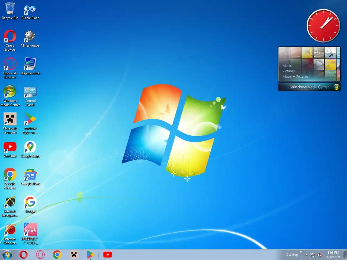
Task: Select the Opera GX Browser desktop icon
Action: tap(10, 68)
